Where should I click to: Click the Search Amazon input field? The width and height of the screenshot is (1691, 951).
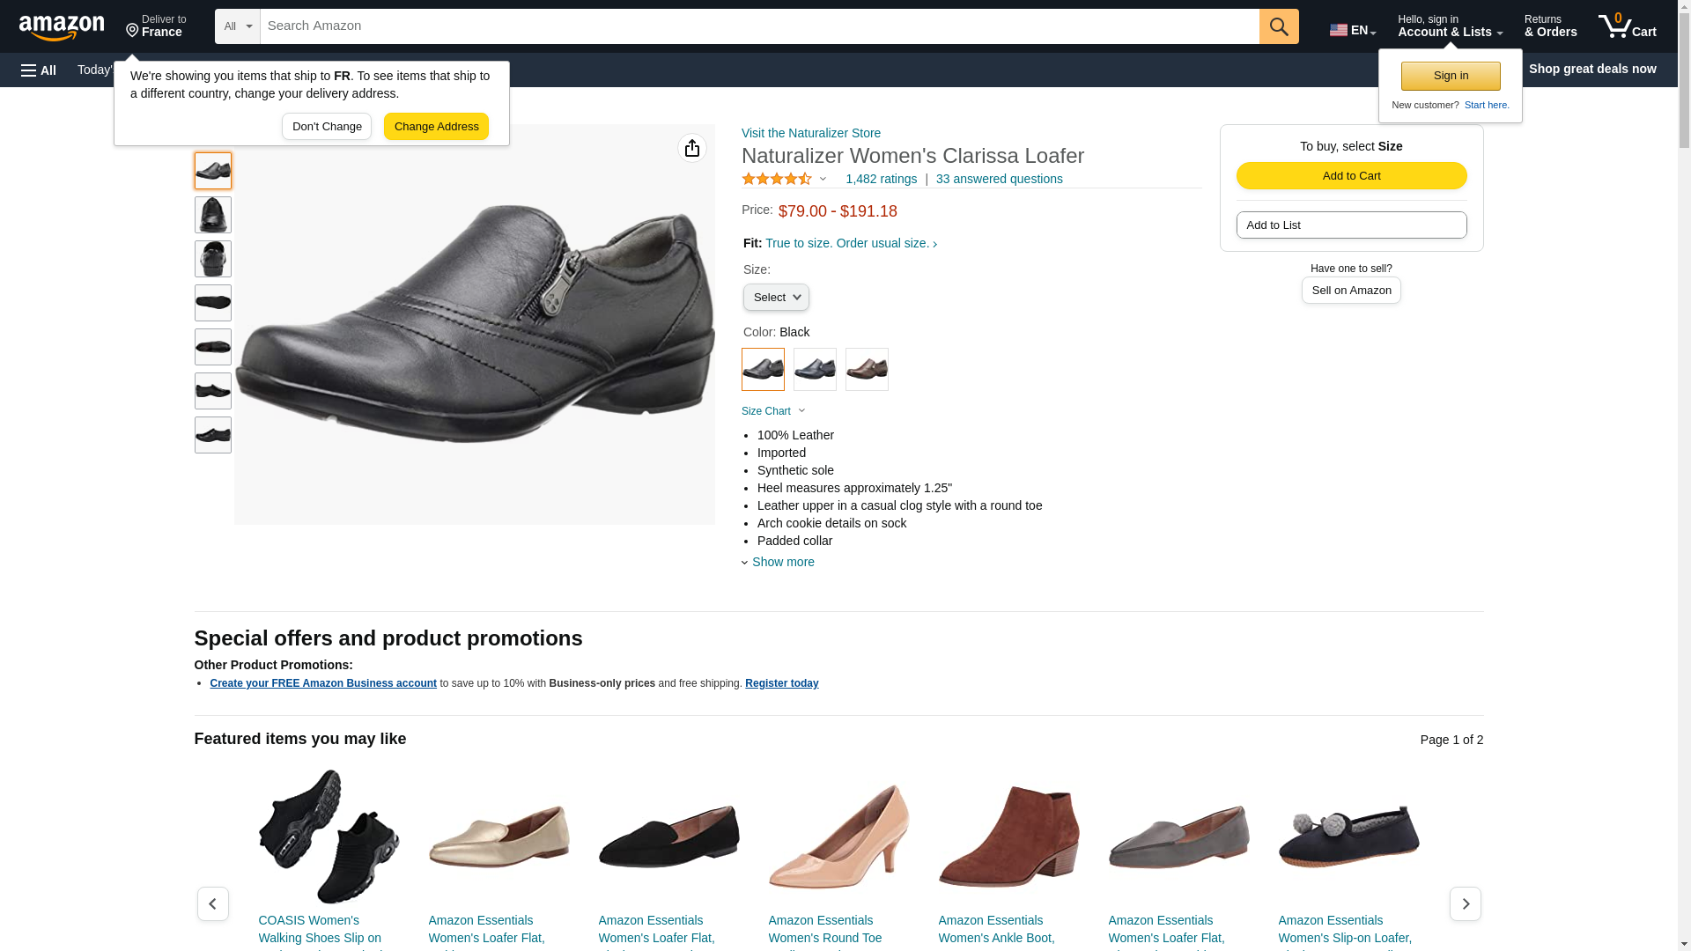point(759,26)
